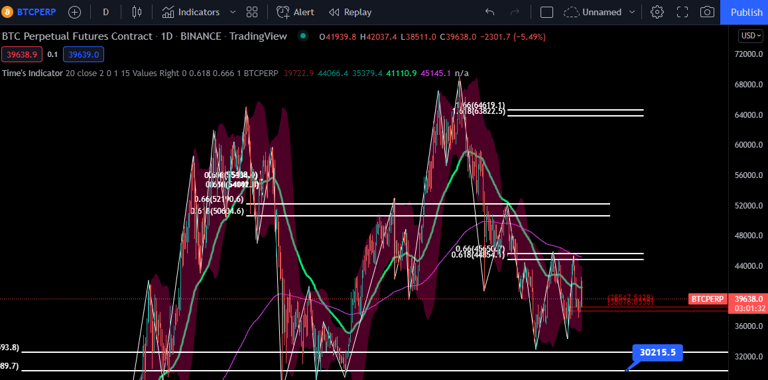This screenshot has width=768, height=380.
Task: Click the BTCPERP symbol search
Action: point(31,12)
